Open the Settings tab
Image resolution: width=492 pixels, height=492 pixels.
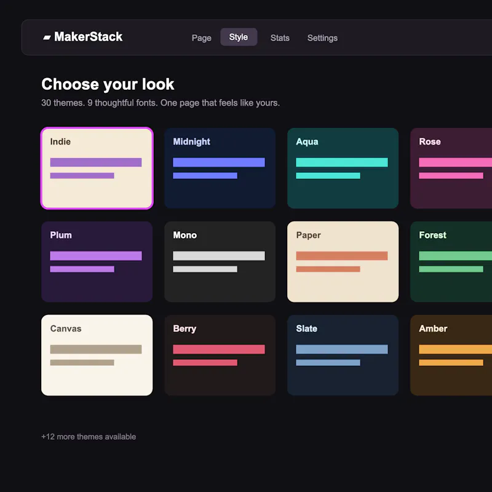(x=322, y=38)
